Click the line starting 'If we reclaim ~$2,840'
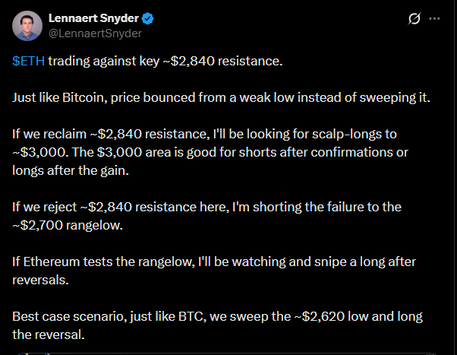The height and width of the screenshot is (355, 457). [205, 134]
